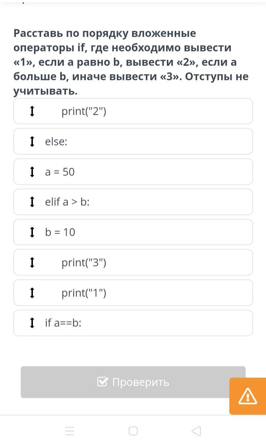
Task: Click the sort arrow beside b = 10
Action: coord(32,232)
